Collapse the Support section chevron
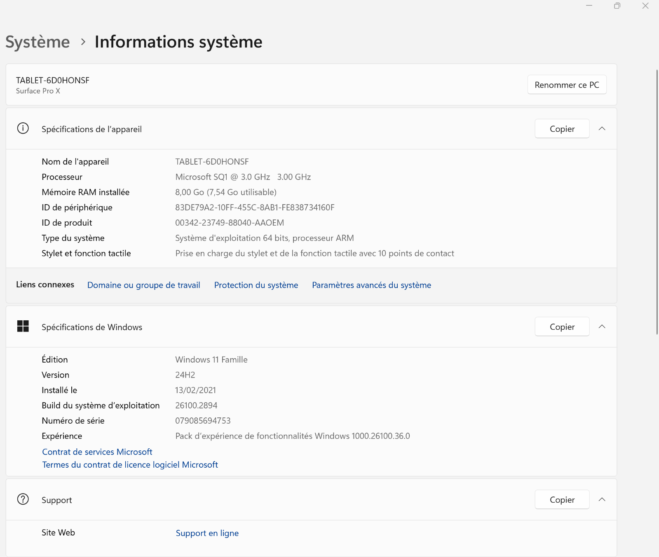 602,500
